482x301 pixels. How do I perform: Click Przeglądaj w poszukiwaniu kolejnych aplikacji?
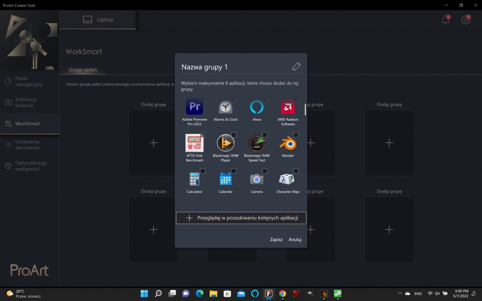241,218
